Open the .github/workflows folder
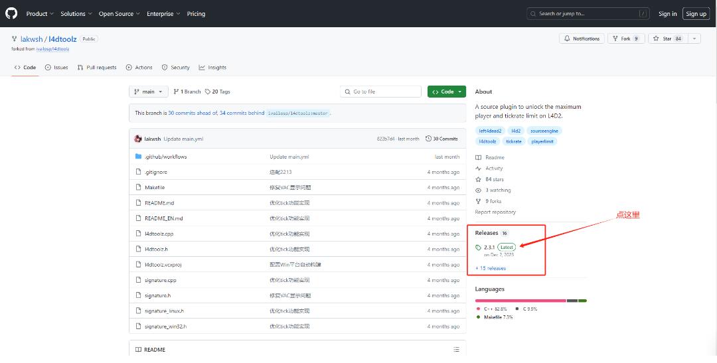The image size is (717, 363). click(165, 157)
